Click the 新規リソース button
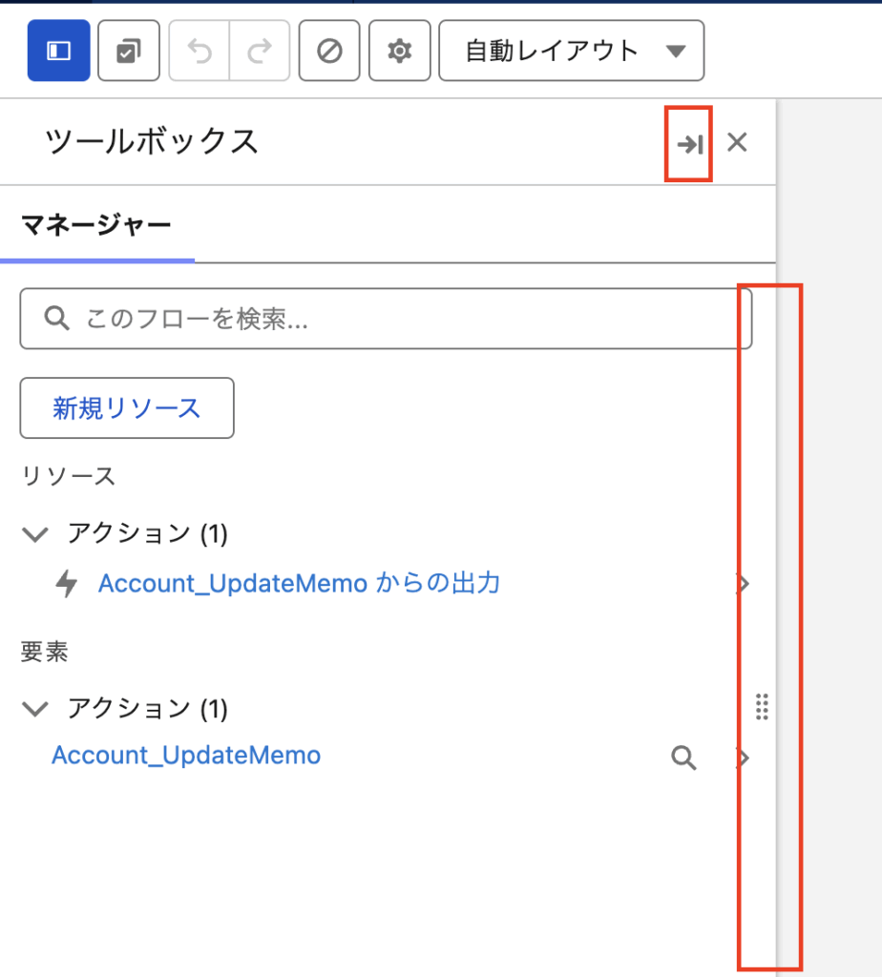The image size is (882, 977). pyautogui.click(x=127, y=408)
